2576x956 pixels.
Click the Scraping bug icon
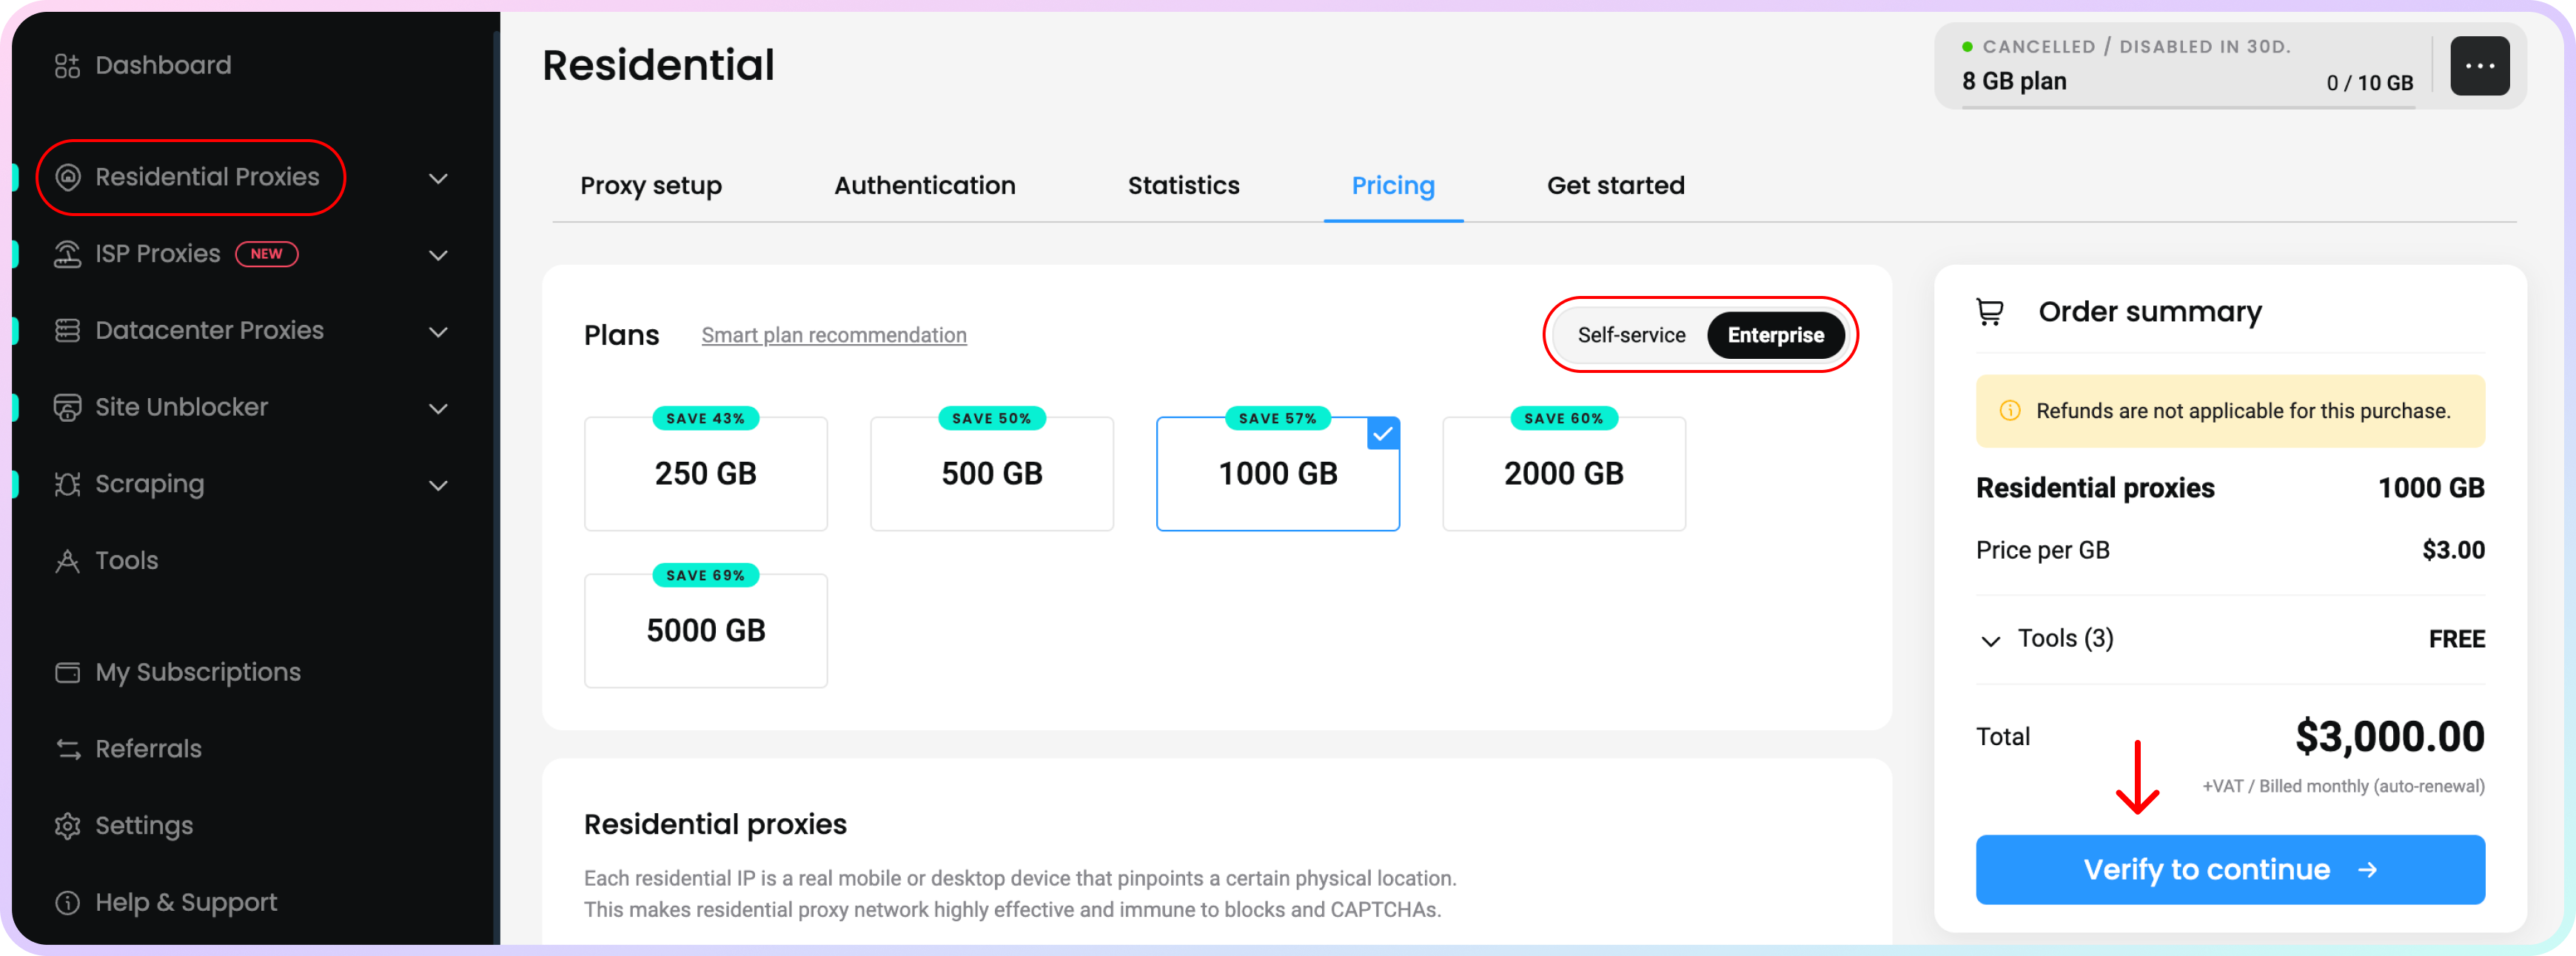point(67,485)
